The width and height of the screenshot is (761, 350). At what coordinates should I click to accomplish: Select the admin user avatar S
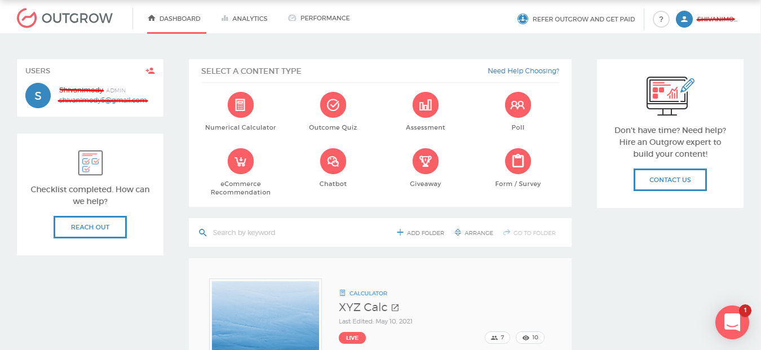[x=38, y=96]
